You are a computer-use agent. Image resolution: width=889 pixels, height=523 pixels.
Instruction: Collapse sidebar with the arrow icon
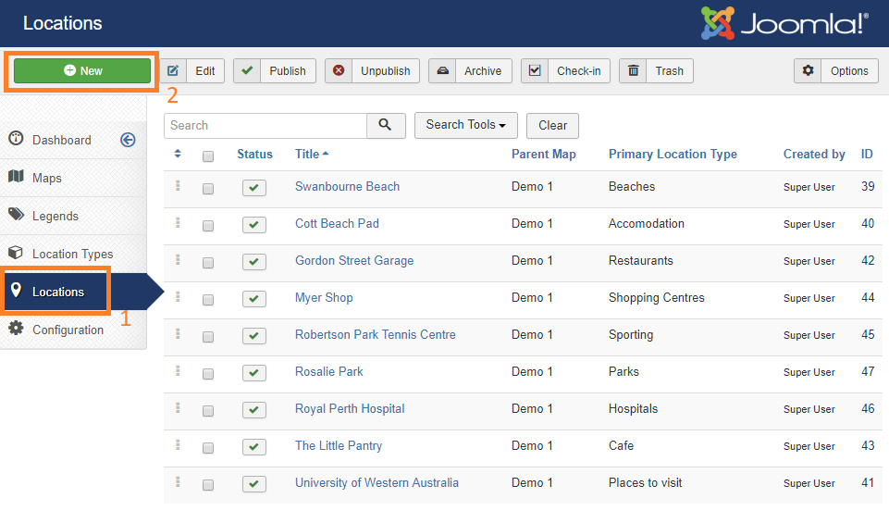[129, 140]
